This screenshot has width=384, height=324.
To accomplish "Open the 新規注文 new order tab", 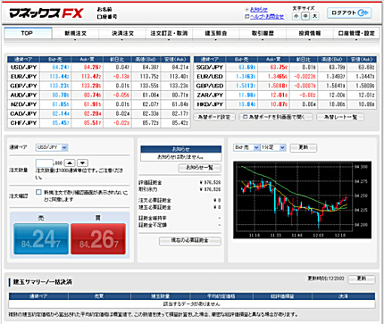I will click(x=75, y=33).
